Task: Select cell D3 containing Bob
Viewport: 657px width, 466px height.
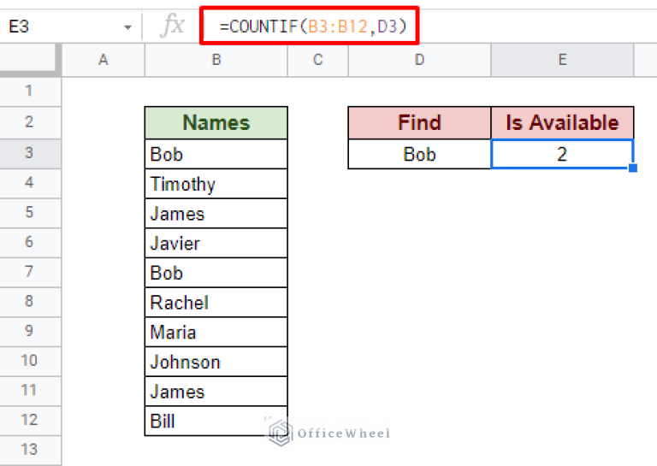Action: (419, 154)
